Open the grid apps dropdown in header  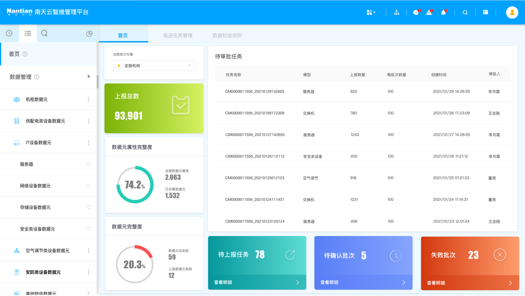[371, 12]
